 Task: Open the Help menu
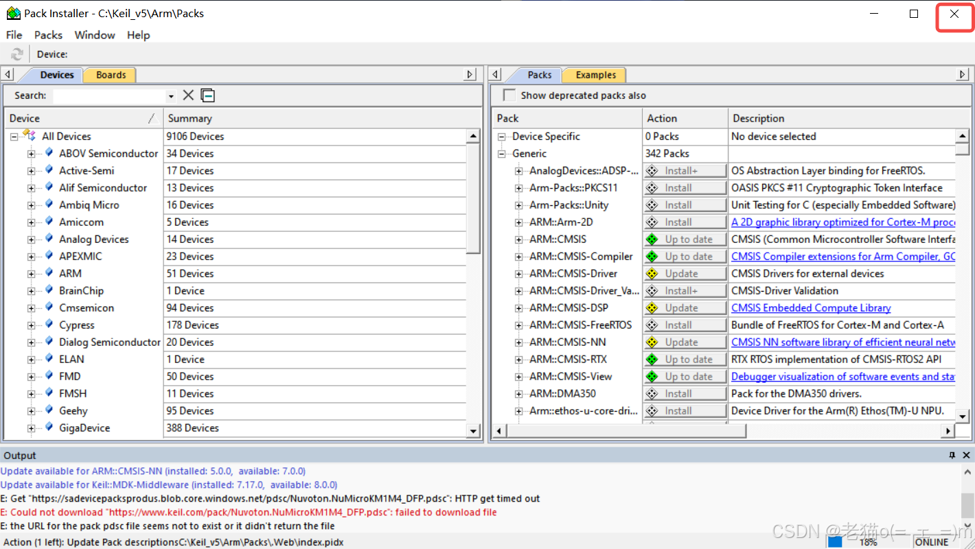pos(138,35)
